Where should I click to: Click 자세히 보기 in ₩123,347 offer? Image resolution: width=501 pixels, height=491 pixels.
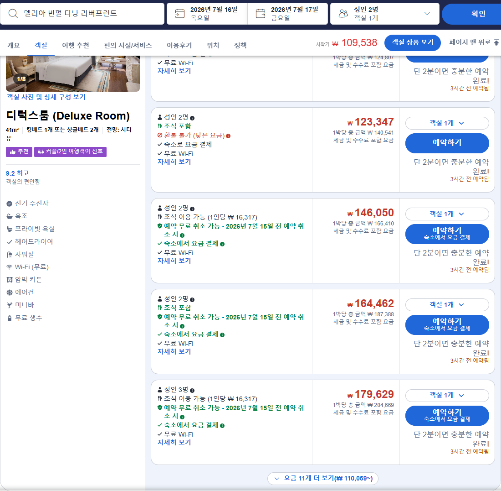coord(174,162)
